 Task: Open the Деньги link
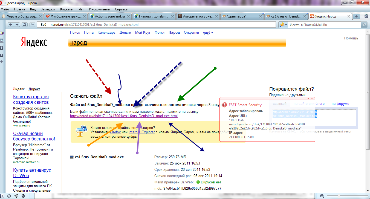click(x=125, y=33)
